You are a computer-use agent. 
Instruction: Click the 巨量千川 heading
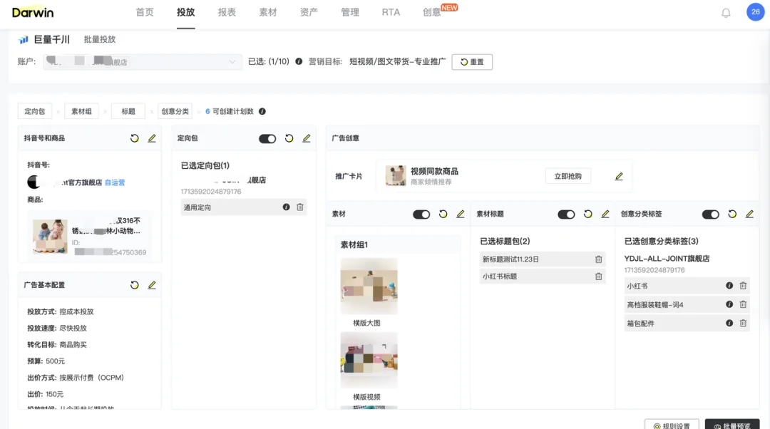pos(51,39)
